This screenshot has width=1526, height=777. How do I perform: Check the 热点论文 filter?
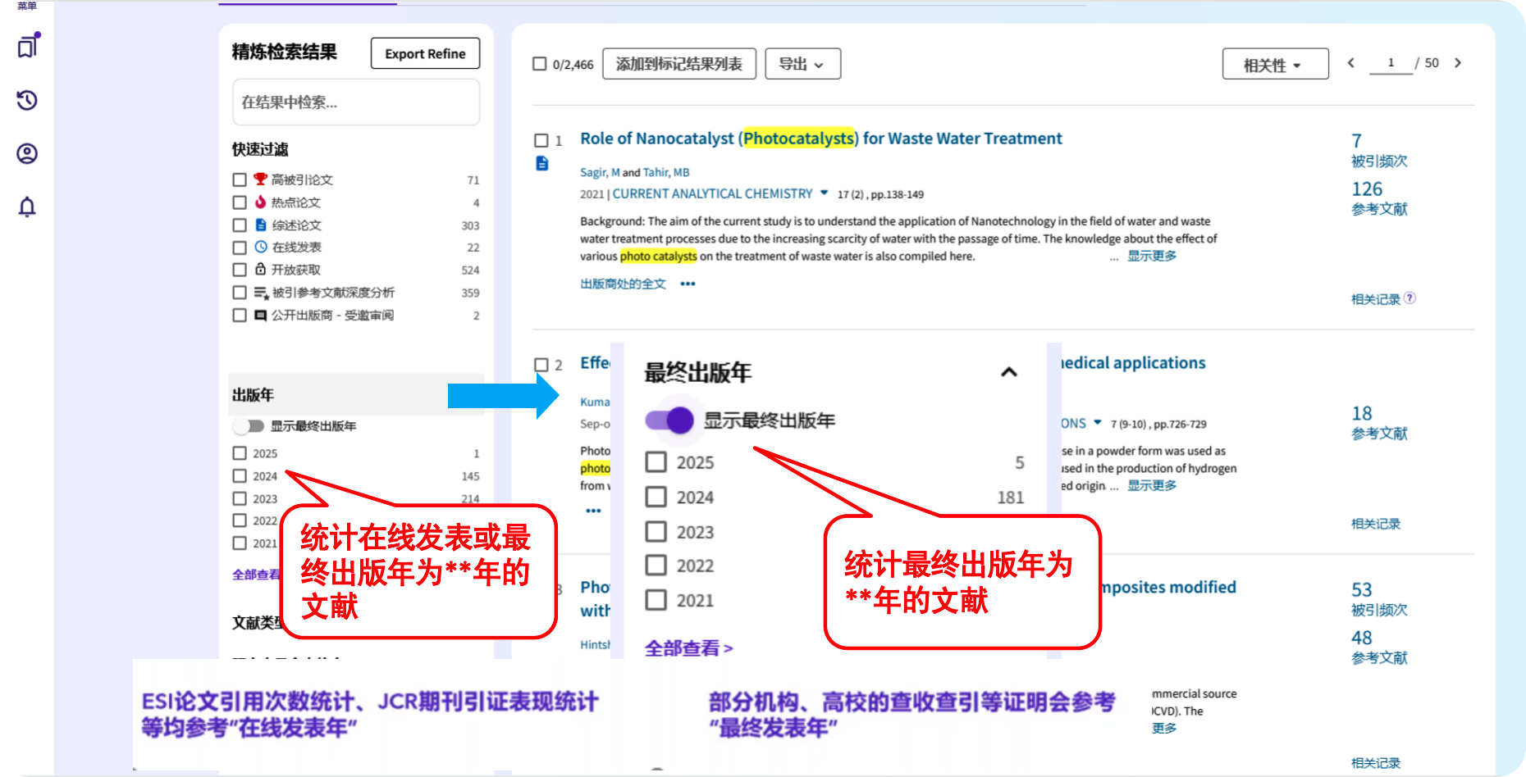tap(240, 202)
